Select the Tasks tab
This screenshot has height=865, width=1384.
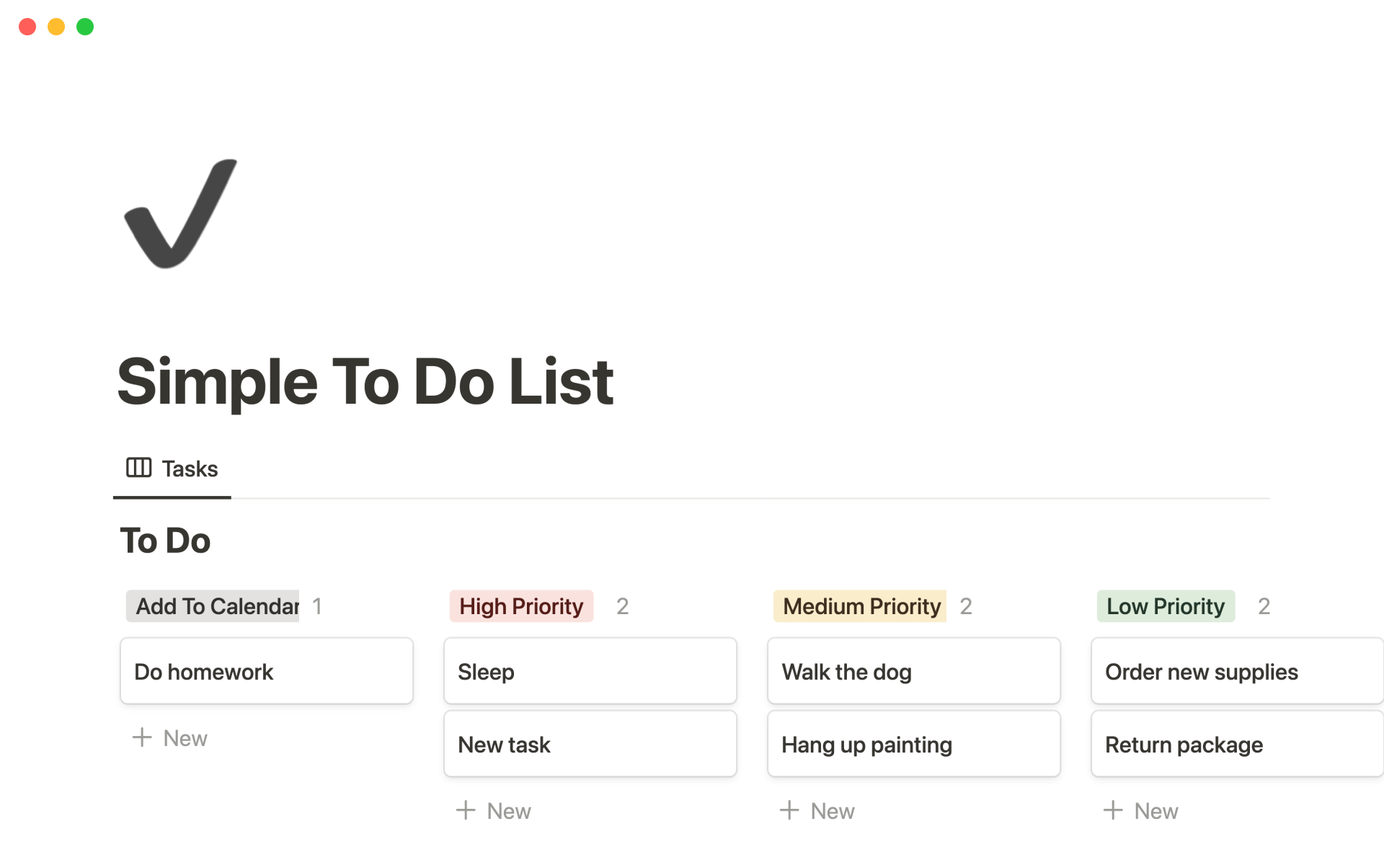pos(174,469)
